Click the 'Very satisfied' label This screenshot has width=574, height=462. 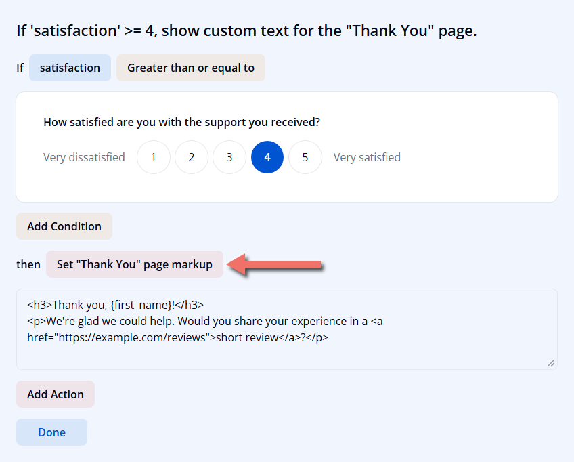click(367, 157)
